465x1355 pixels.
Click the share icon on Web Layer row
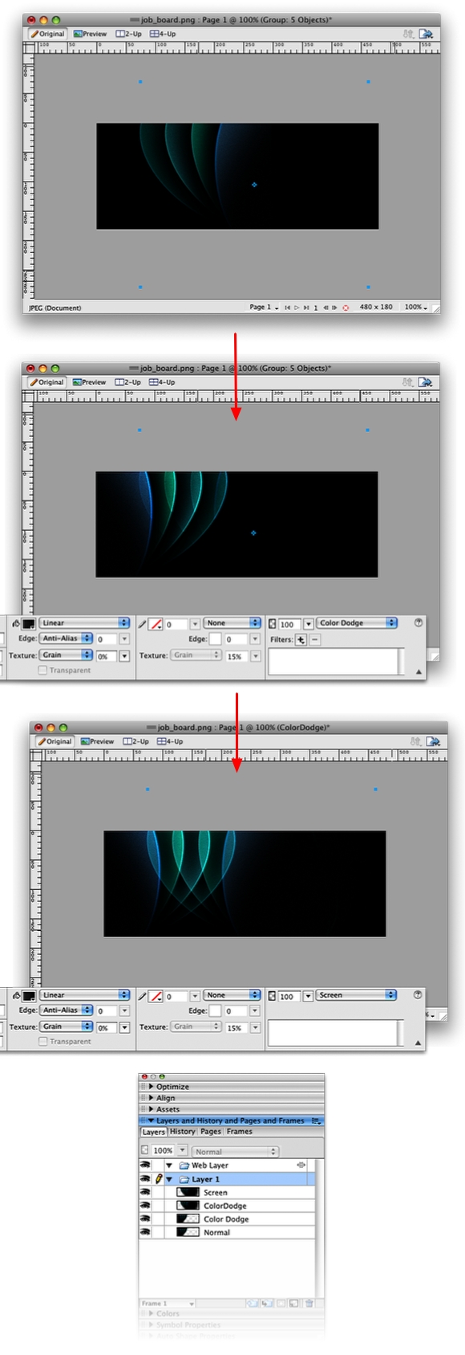point(301,1165)
